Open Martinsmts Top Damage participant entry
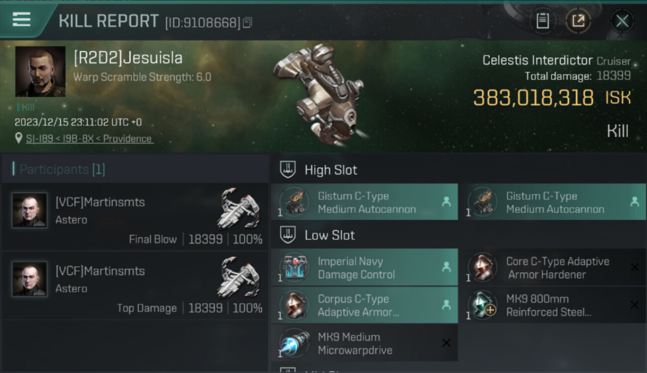 point(135,285)
